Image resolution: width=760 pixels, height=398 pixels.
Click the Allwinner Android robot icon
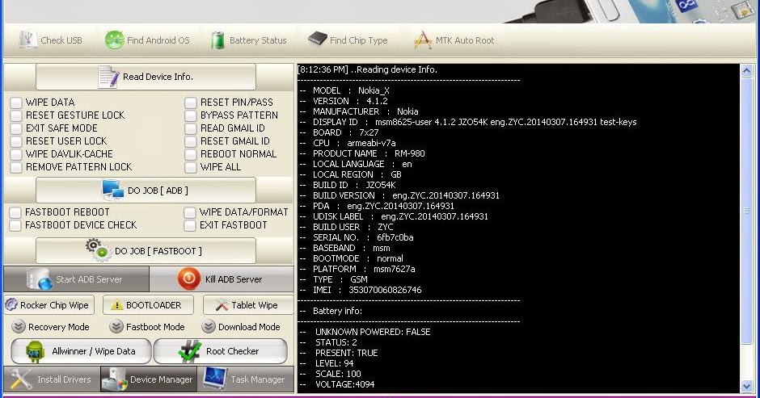coord(35,351)
